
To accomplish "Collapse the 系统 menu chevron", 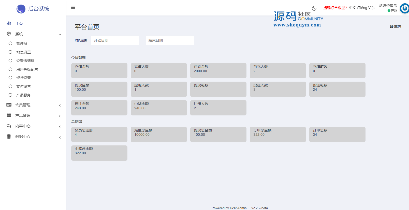I will 60,35.
